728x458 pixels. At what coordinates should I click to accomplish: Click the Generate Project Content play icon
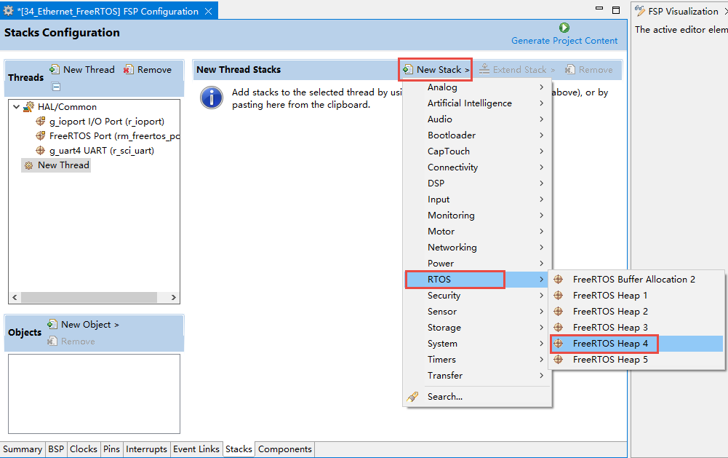point(564,28)
